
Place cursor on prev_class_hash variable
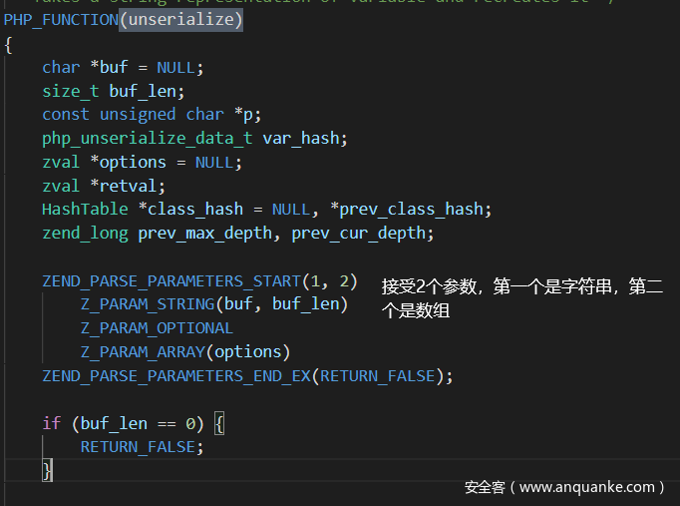coord(415,209)
